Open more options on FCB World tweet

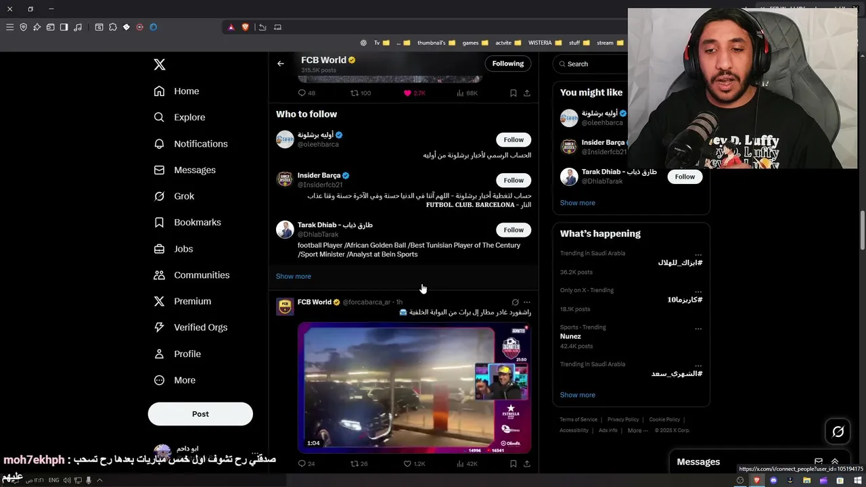pyautogui.click(x=527, y=302)
